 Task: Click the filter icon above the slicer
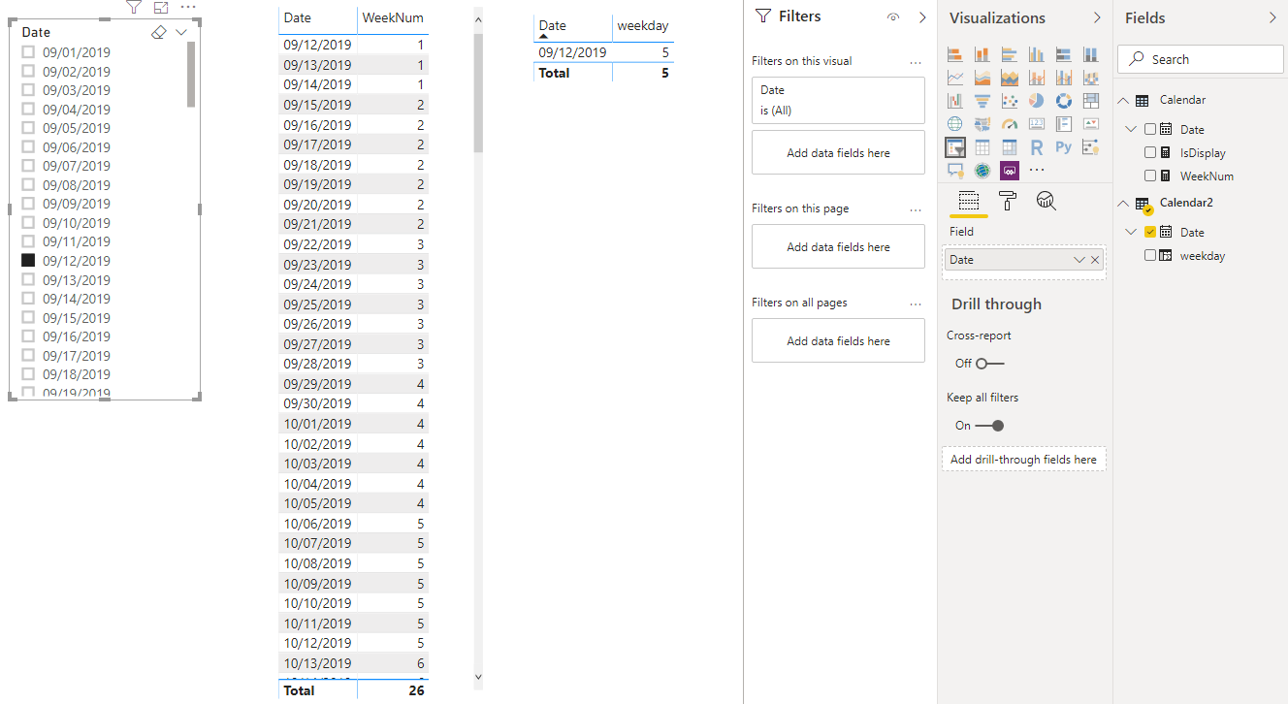(134, 7)
